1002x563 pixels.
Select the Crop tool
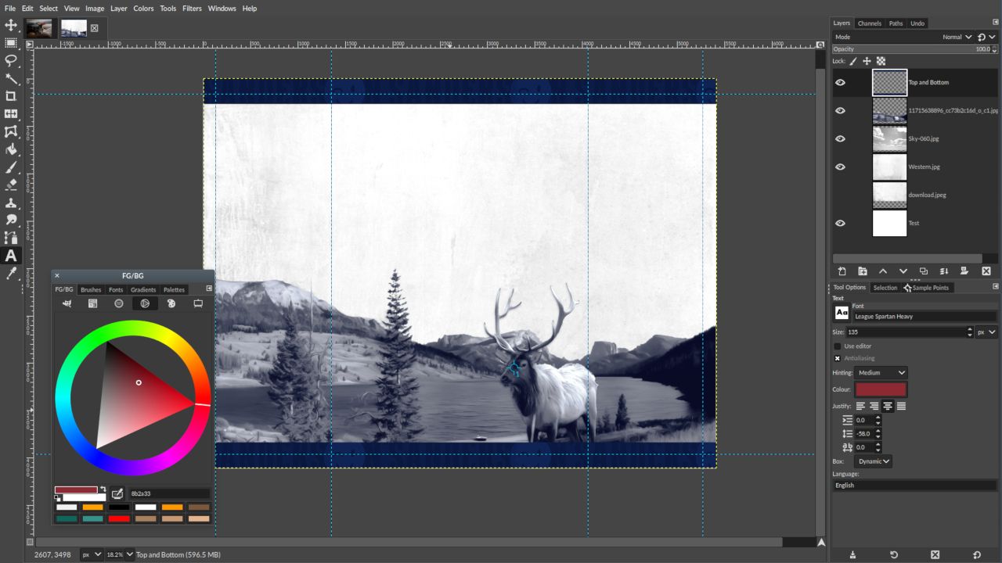coord(11,96)
